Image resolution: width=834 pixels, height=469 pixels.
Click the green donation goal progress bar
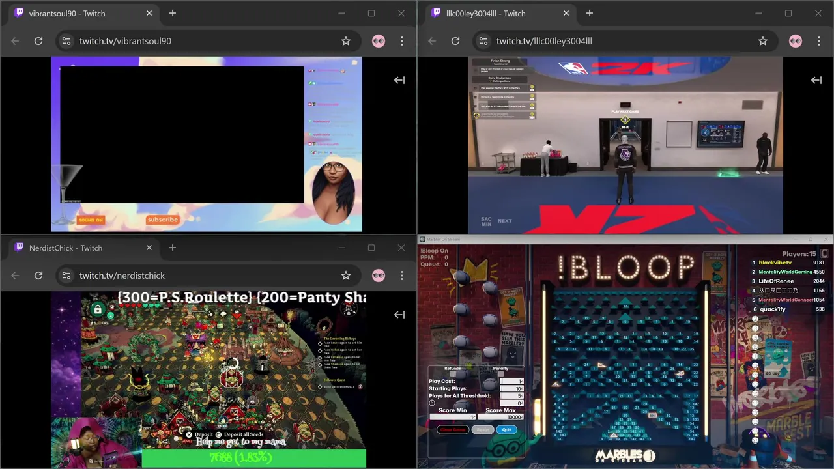(x=253, y=458)
